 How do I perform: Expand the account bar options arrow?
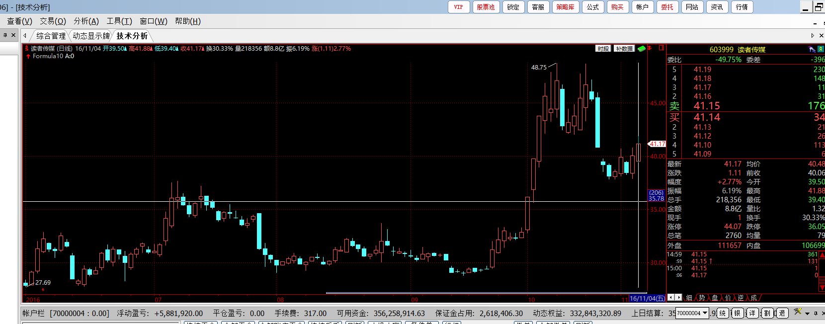[x=808, y=313]
